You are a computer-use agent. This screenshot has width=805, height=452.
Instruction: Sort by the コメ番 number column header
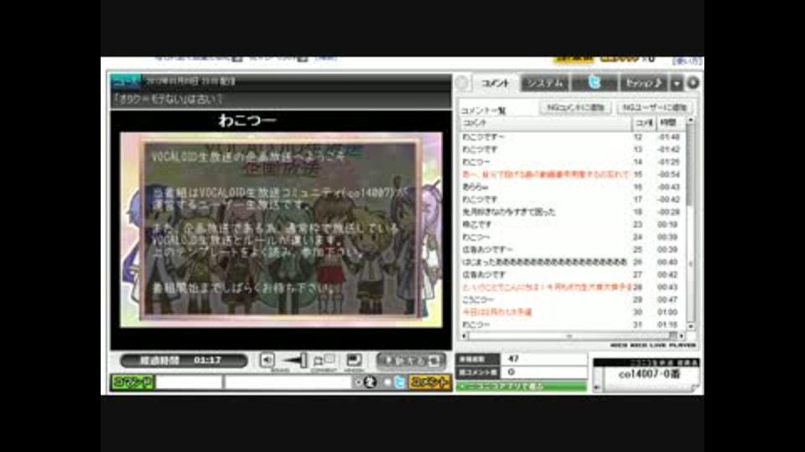[x=644, y=123]
